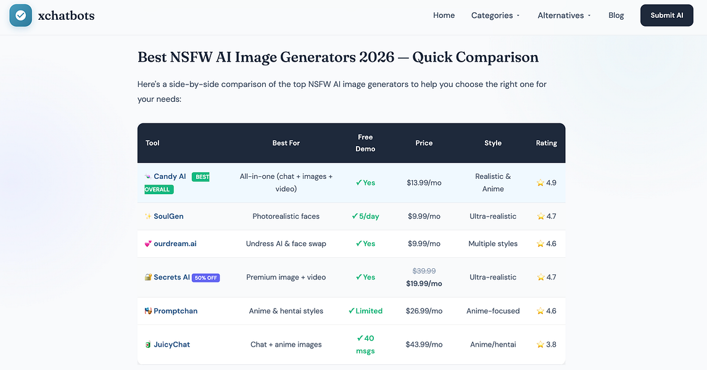Click the star icon in the Secrets AI row
The width and height of the screenshot is (707, 370).
pos(540,277)
